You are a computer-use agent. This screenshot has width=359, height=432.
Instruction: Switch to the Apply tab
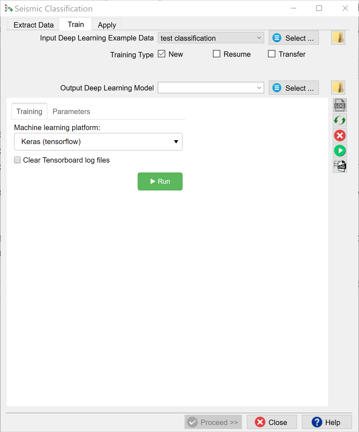(x=107, y=25)
